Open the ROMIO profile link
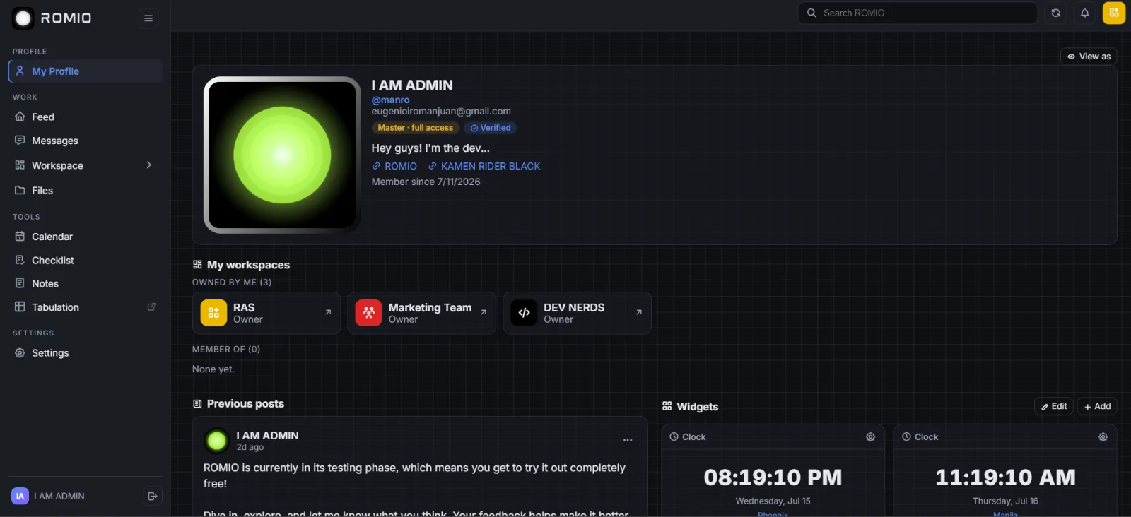 pos(394,166)
